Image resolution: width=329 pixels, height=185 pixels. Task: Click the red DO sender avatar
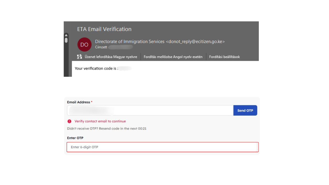[84, 44]
